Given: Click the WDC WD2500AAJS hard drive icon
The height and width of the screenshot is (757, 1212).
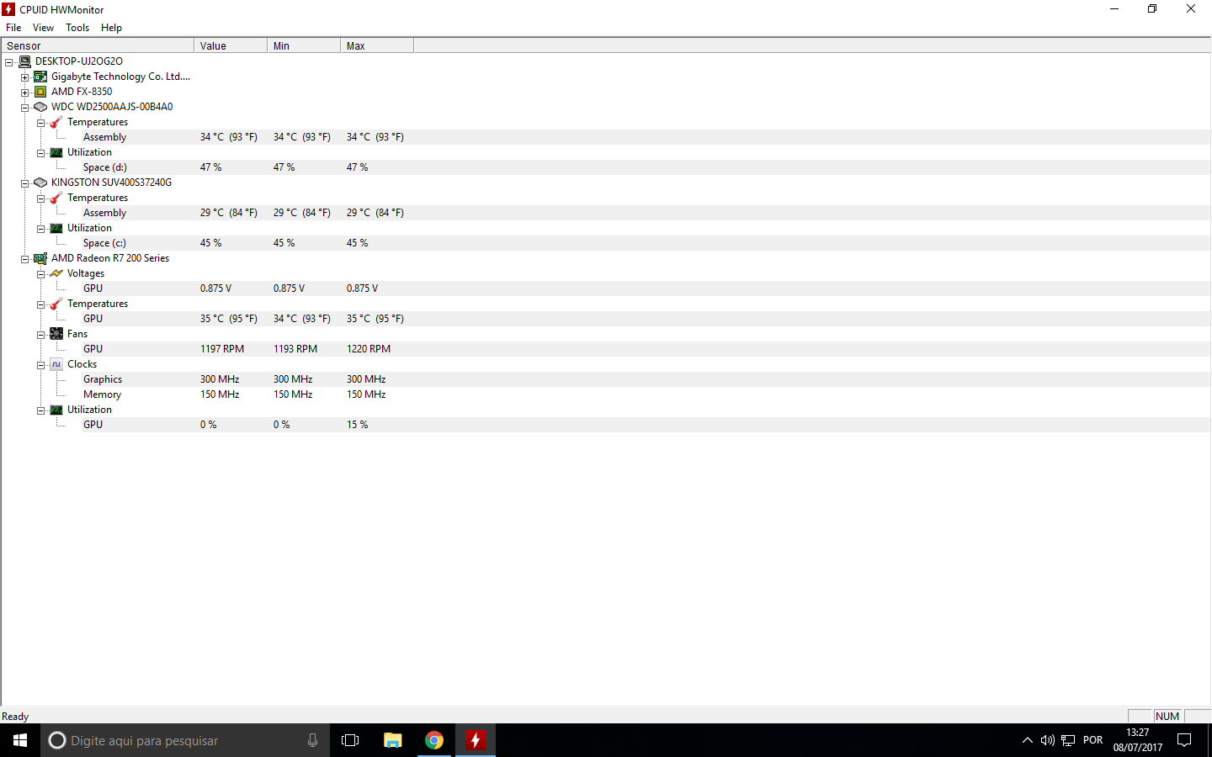Looking at the screenshot, I should pos(40,107).
